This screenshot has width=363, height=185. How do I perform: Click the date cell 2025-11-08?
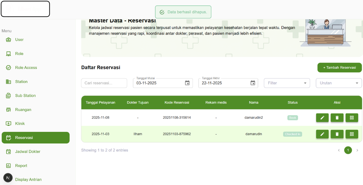pyautogui.click(x=100, y=117)
